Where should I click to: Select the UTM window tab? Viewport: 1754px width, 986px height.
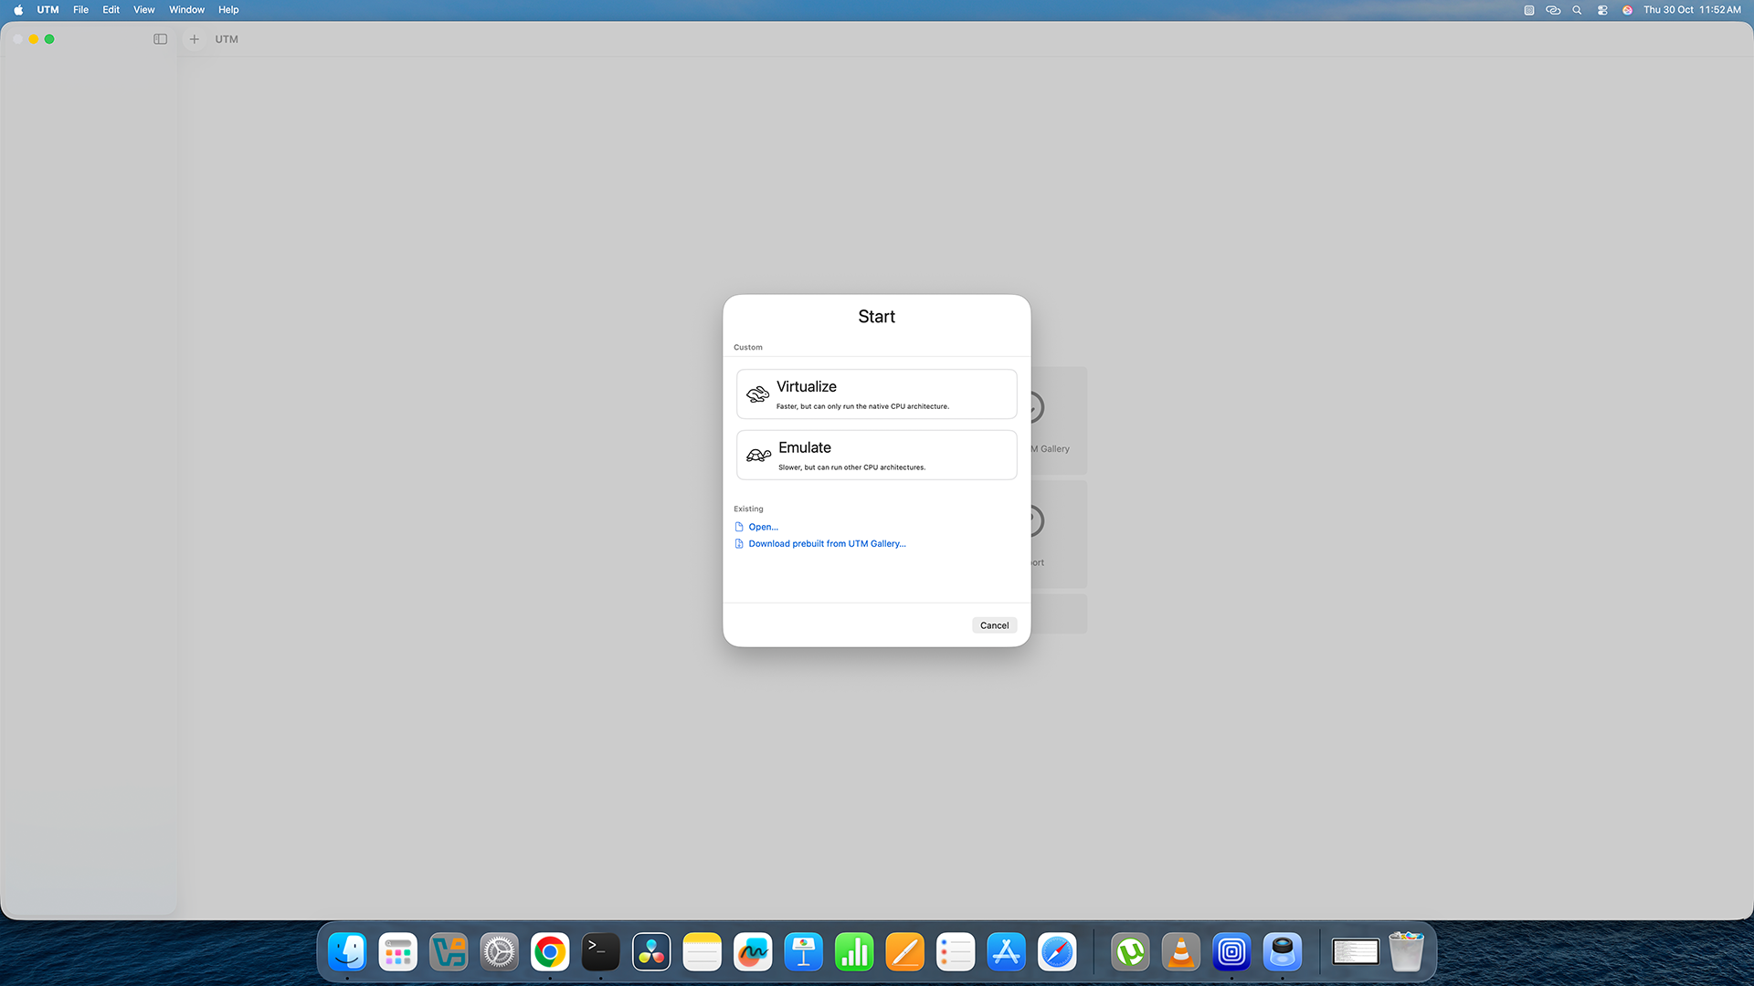pyautogui.click(x=226, y=39)
